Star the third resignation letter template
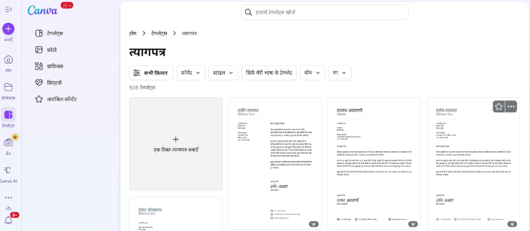 pyautogui.click(x=498, y=107)
